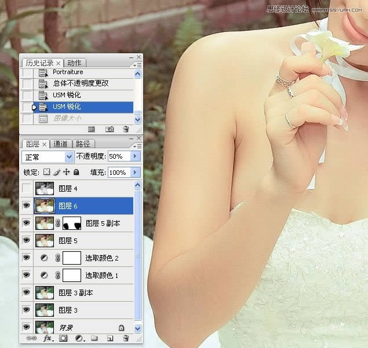Switch to the 通道 channels tab
This screenshot has width=368, height=348.
pyautogui.click(x=60, y=144)
